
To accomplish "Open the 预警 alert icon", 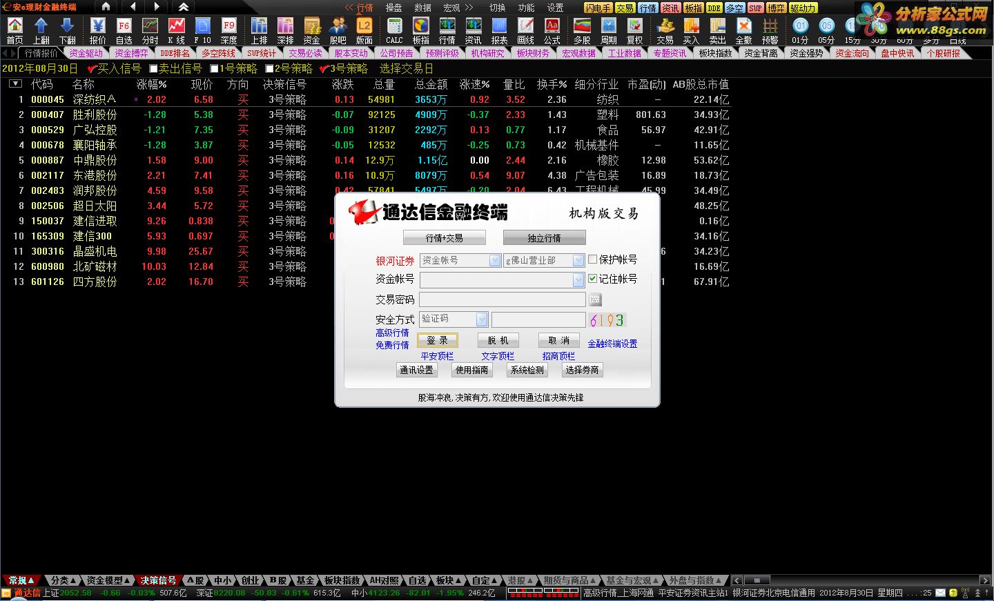I will pos(770,30).
